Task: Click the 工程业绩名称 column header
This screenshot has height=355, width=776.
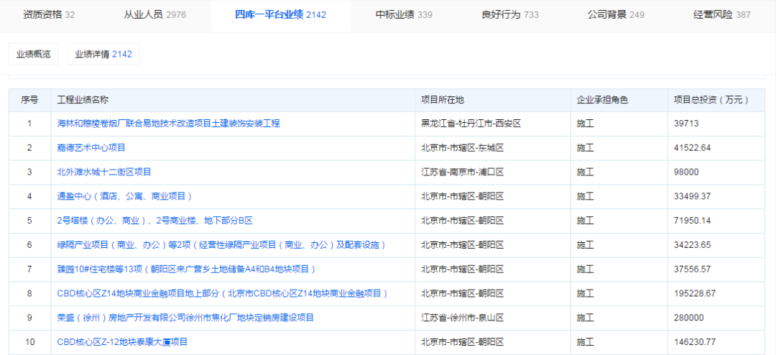Action: click(x=233, y=100)
